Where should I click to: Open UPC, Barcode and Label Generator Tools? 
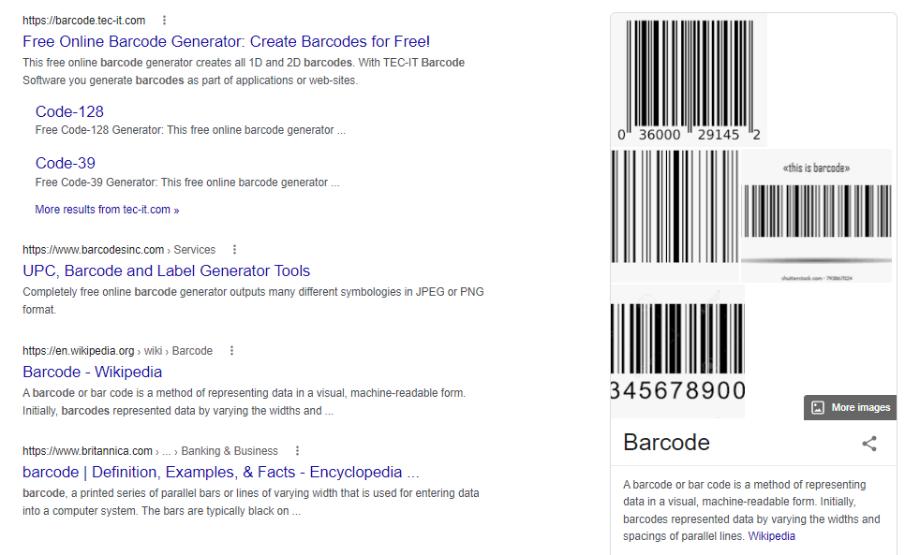click(x=166, y=270)
